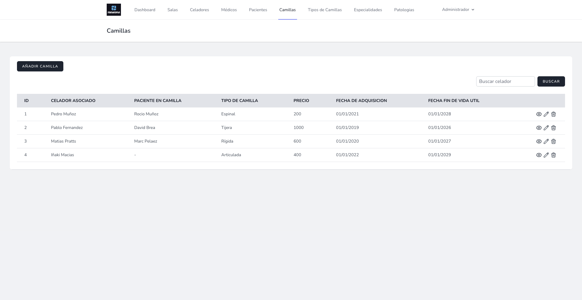View details of camilla ID 1

pyautogui.click(x=539, y=114)
